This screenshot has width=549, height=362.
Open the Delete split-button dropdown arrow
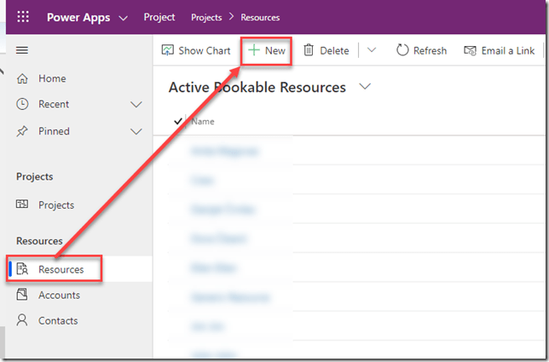[x=371, y=50]
